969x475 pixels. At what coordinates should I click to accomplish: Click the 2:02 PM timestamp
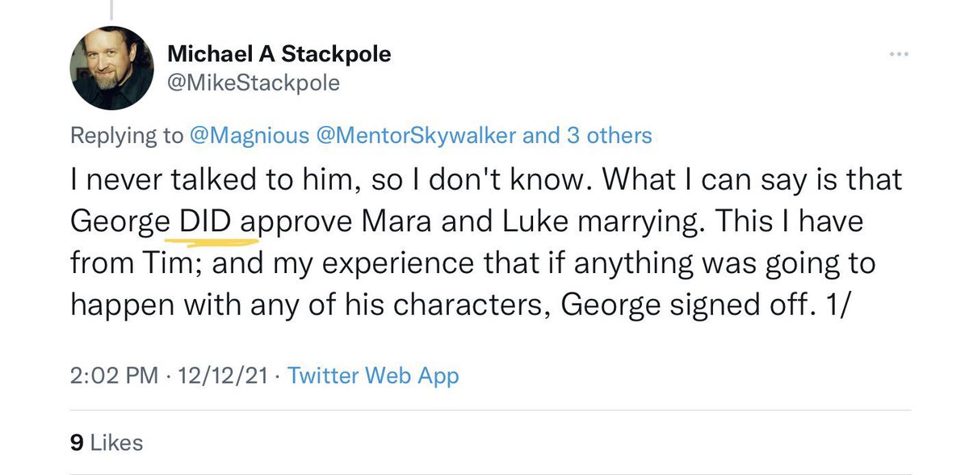(x=111, y=376)
